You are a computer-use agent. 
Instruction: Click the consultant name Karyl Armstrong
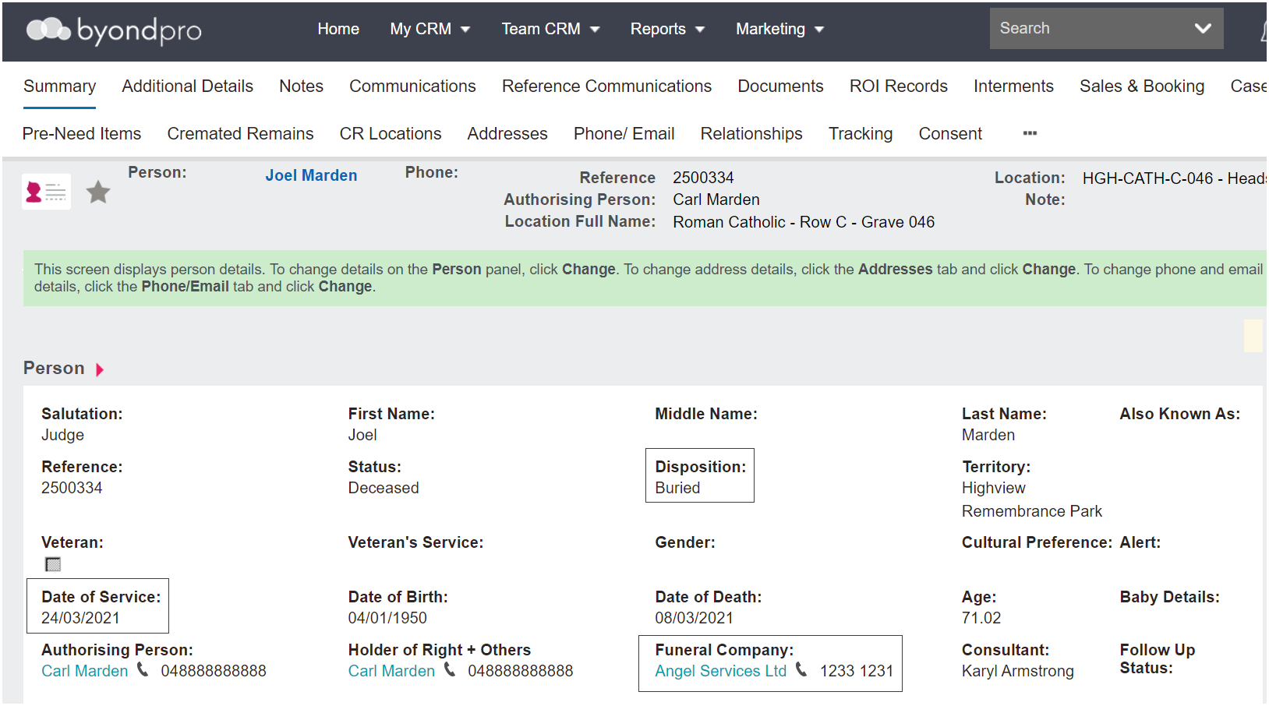(1018, 671)
